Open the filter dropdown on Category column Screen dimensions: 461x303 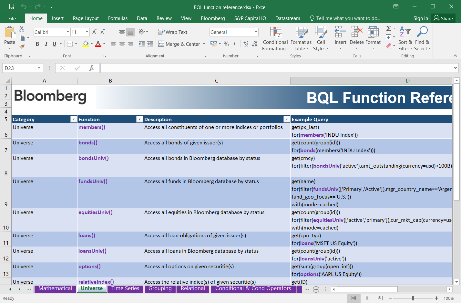73,119
